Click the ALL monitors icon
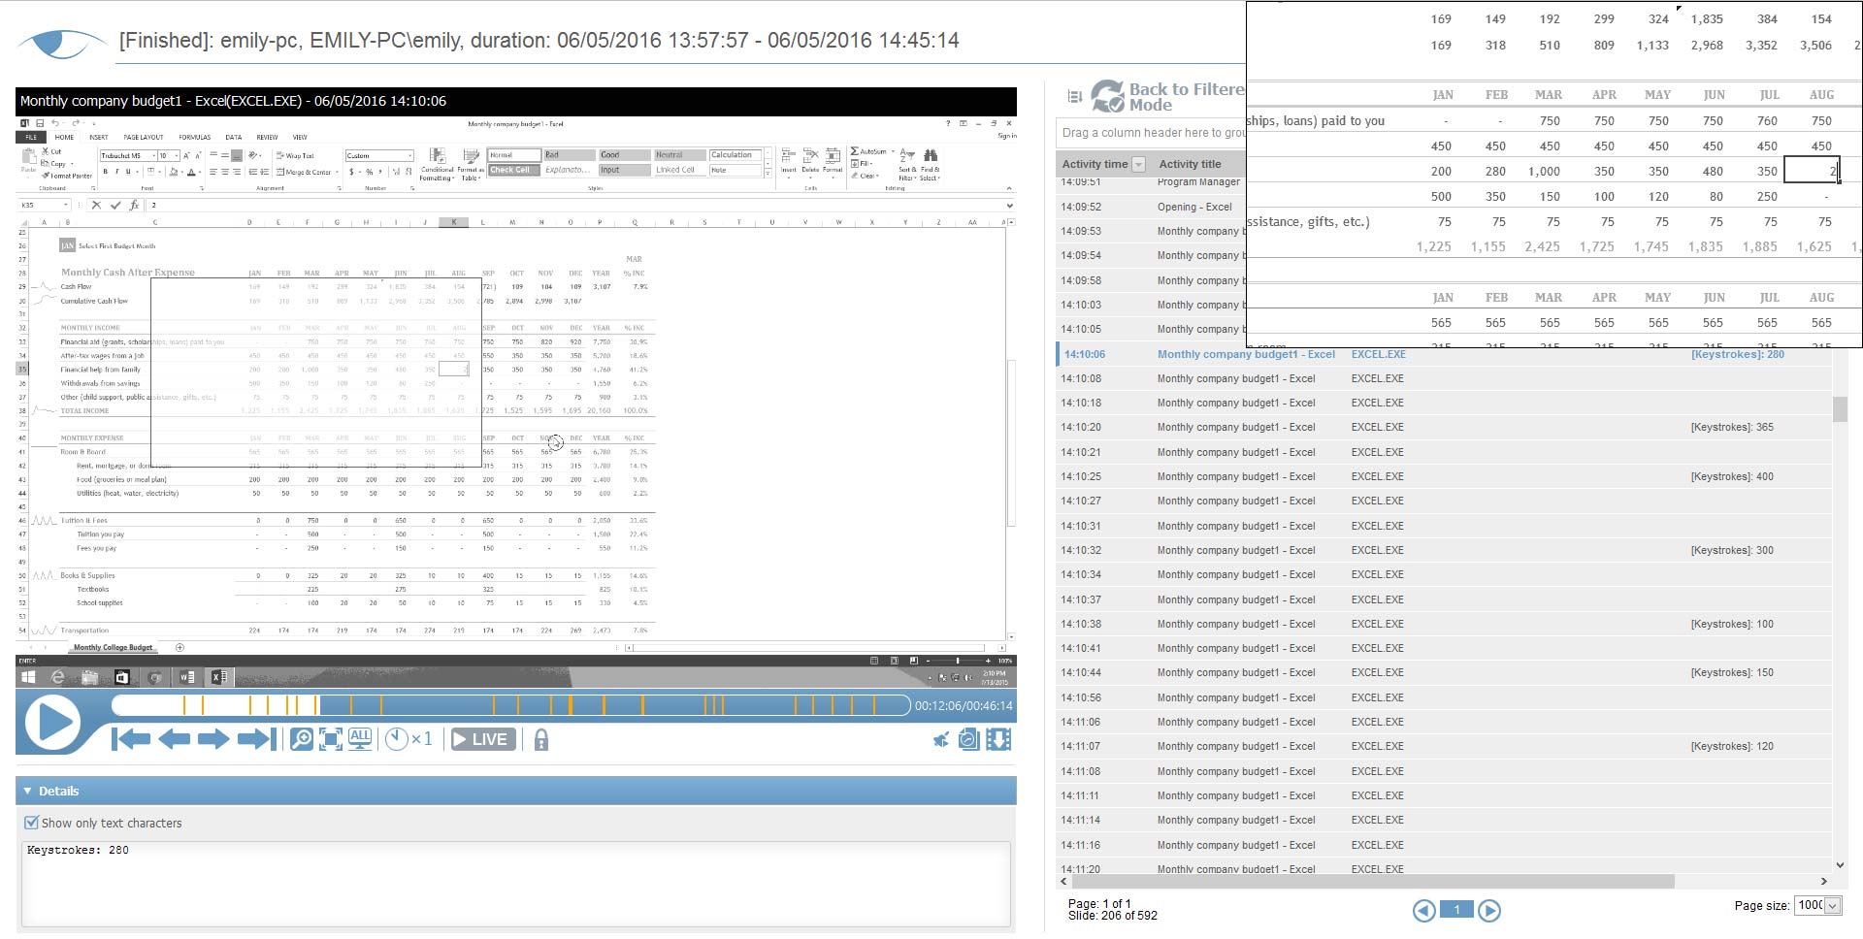 360,739
